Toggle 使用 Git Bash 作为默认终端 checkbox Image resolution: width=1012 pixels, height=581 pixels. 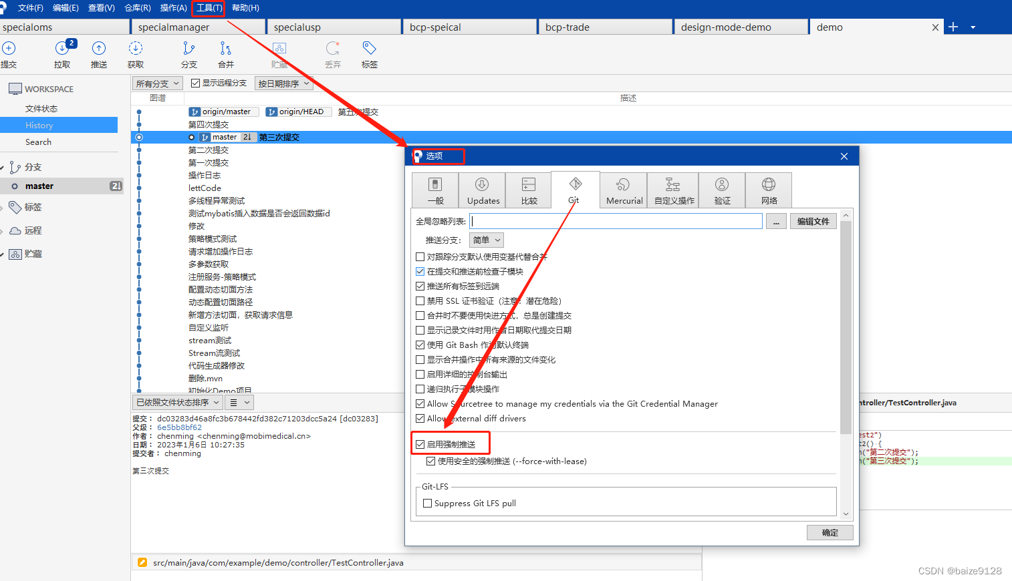click(x=420, y=345)
